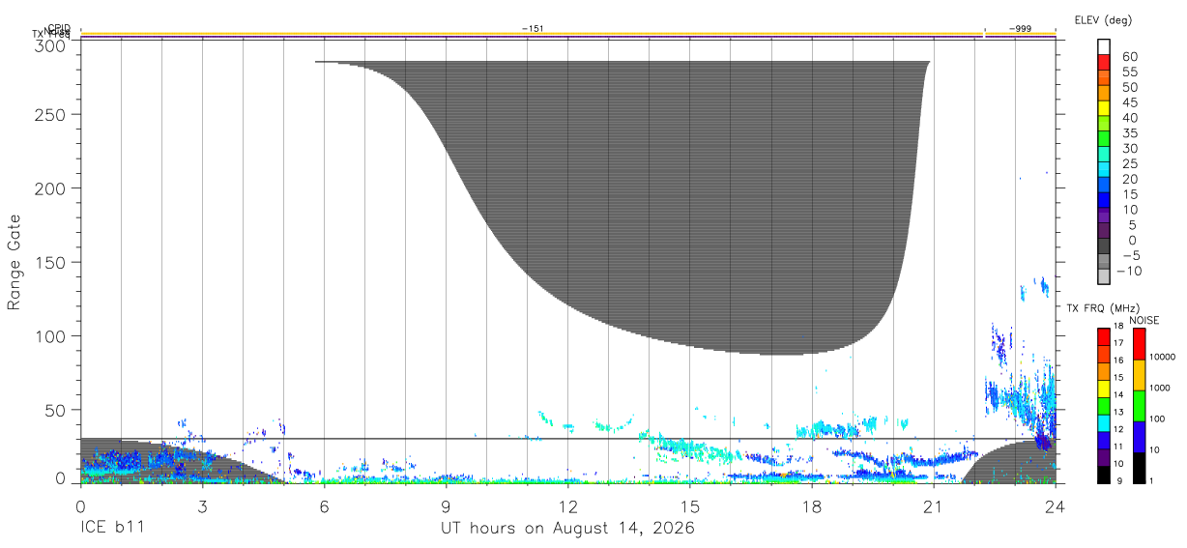Click the green NOISE swatch between 1000 and 100
This screenshot has width=1187, height=548.
tap(1140, 406)
